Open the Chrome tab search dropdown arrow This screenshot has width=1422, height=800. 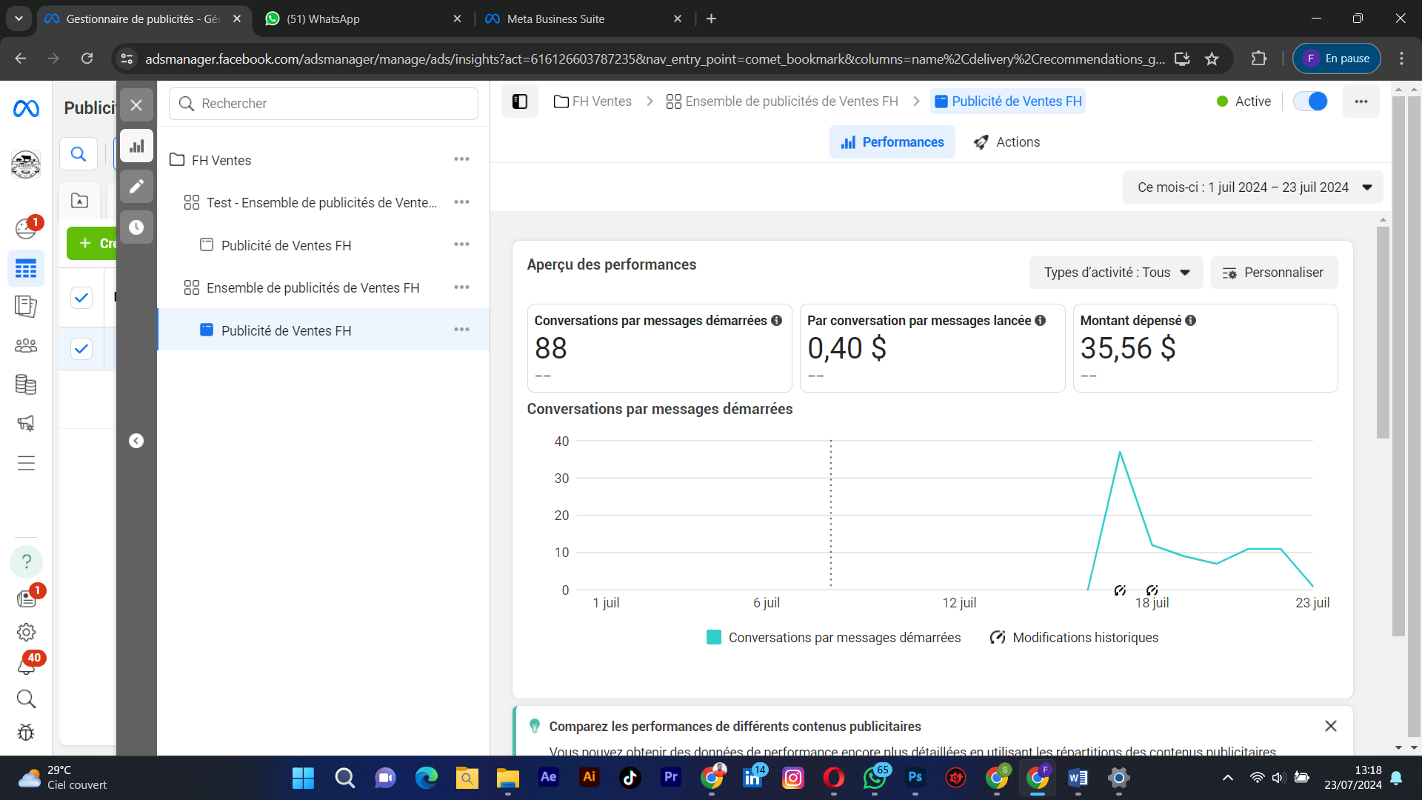[19, 19]
